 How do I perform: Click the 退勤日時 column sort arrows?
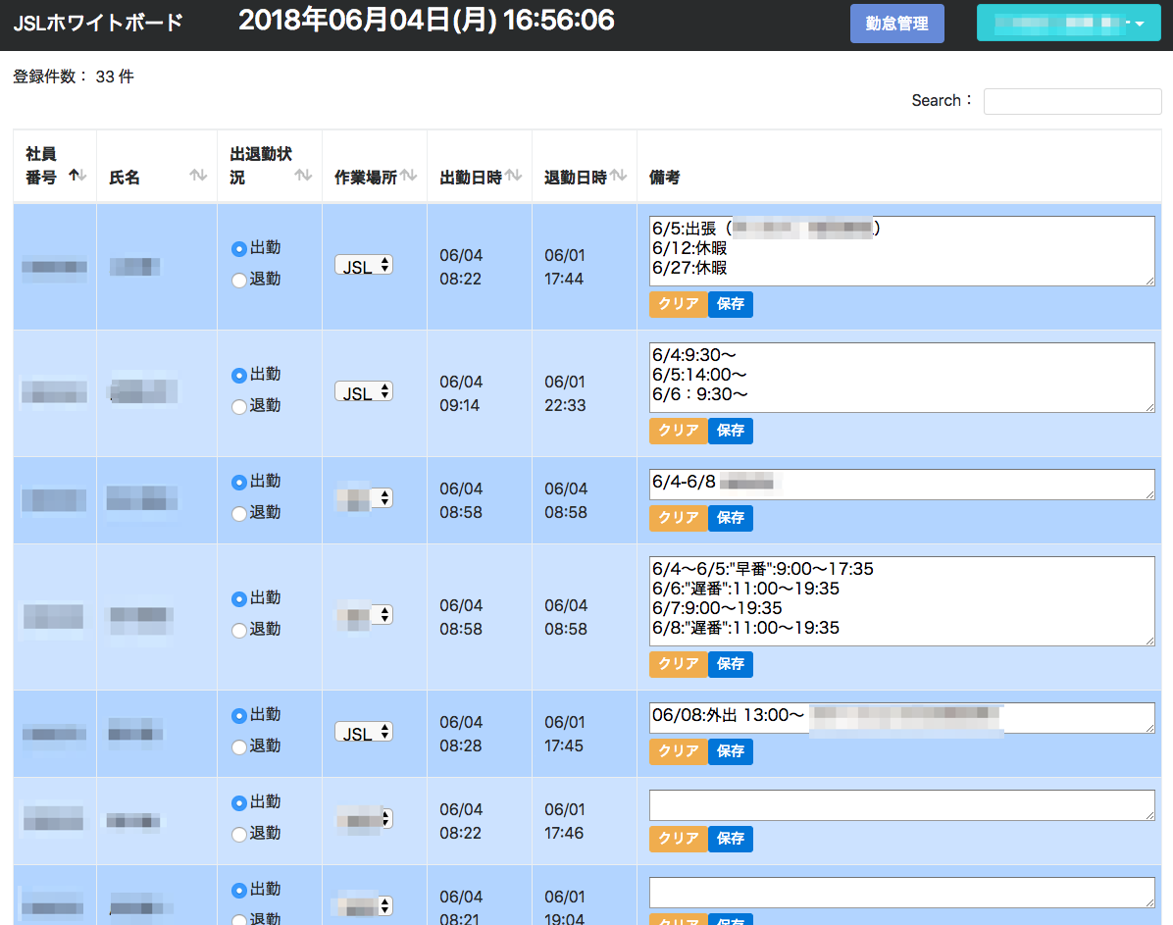pos(618,176)
